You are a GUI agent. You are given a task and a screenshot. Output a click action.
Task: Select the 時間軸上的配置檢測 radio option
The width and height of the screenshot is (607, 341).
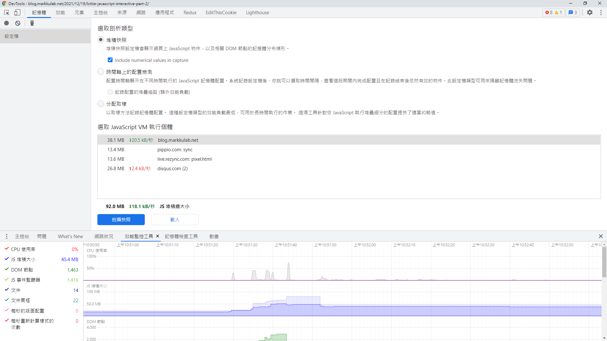[101, 72]
